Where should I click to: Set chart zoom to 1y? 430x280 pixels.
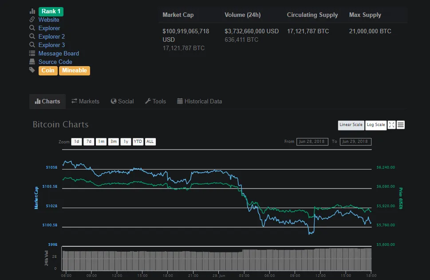(126, 142)
